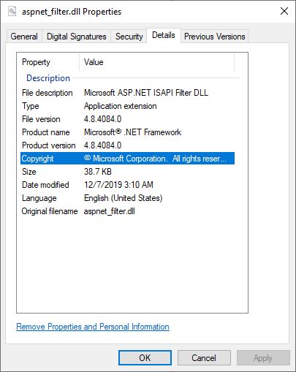Select the Original filename row
This screenshot has width=296, height=372.
tap(127, 211)
